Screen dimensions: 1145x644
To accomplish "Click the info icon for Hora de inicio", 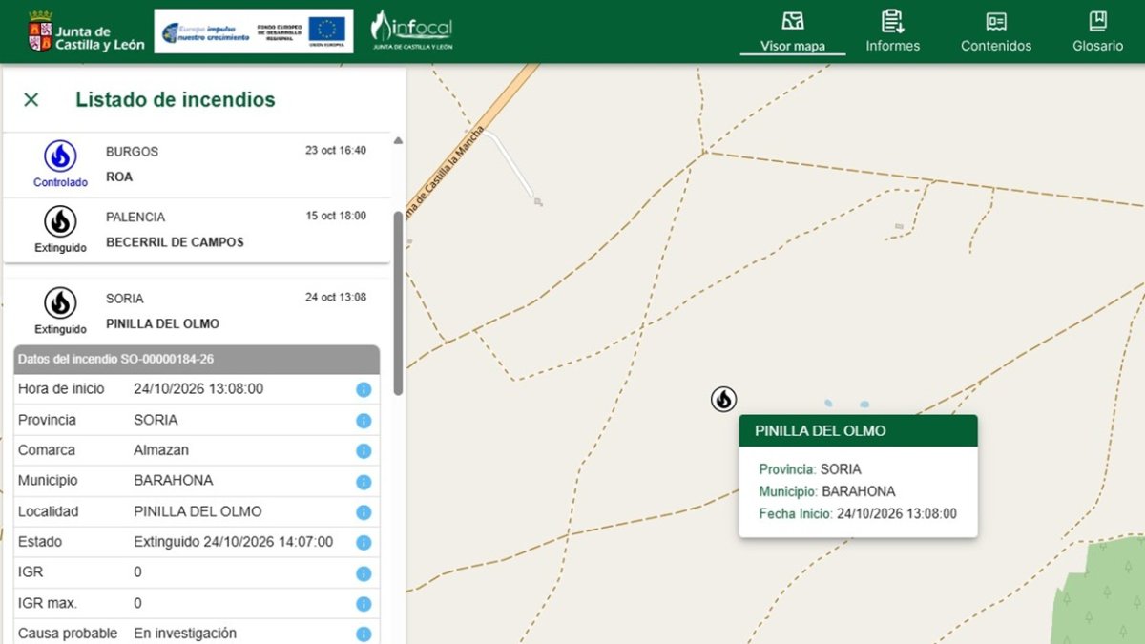I will click(x=364, y=389).
